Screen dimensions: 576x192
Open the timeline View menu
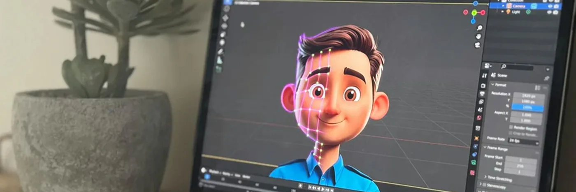tap(237, 175)
